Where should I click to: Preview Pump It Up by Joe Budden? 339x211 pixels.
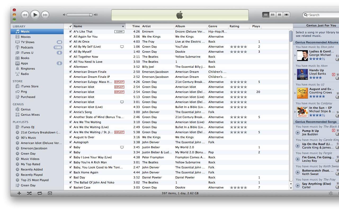click(298, 132)
